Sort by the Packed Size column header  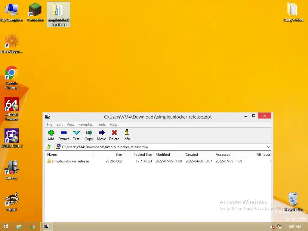coord(138,155)
